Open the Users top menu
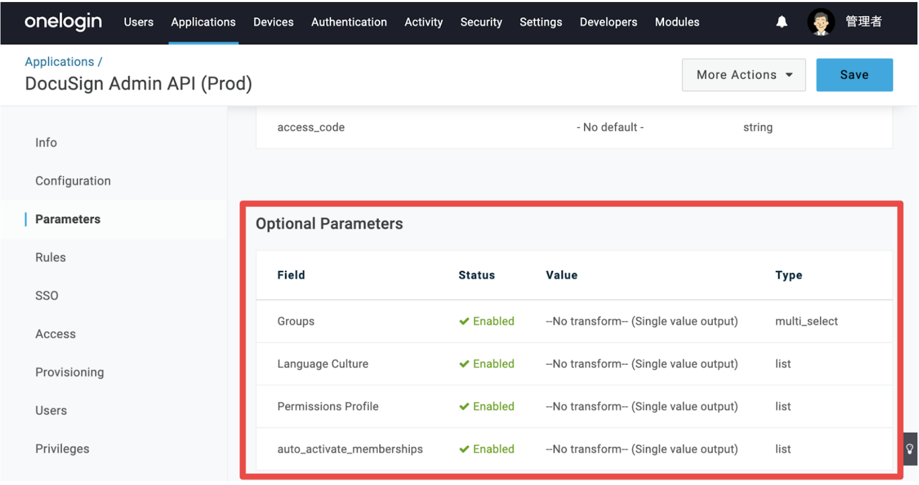919x485 pixels. click(139, 22)
